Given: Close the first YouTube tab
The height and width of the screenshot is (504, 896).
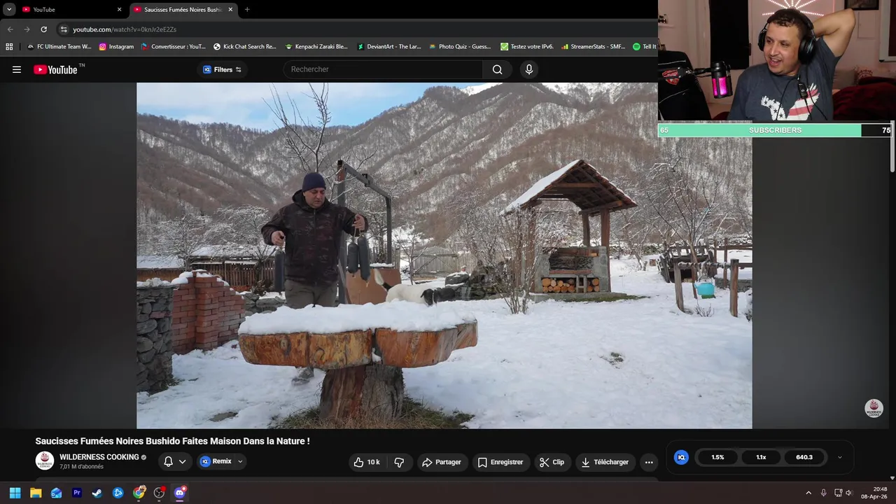Looking at the screenshot, I should pos(119,10).
